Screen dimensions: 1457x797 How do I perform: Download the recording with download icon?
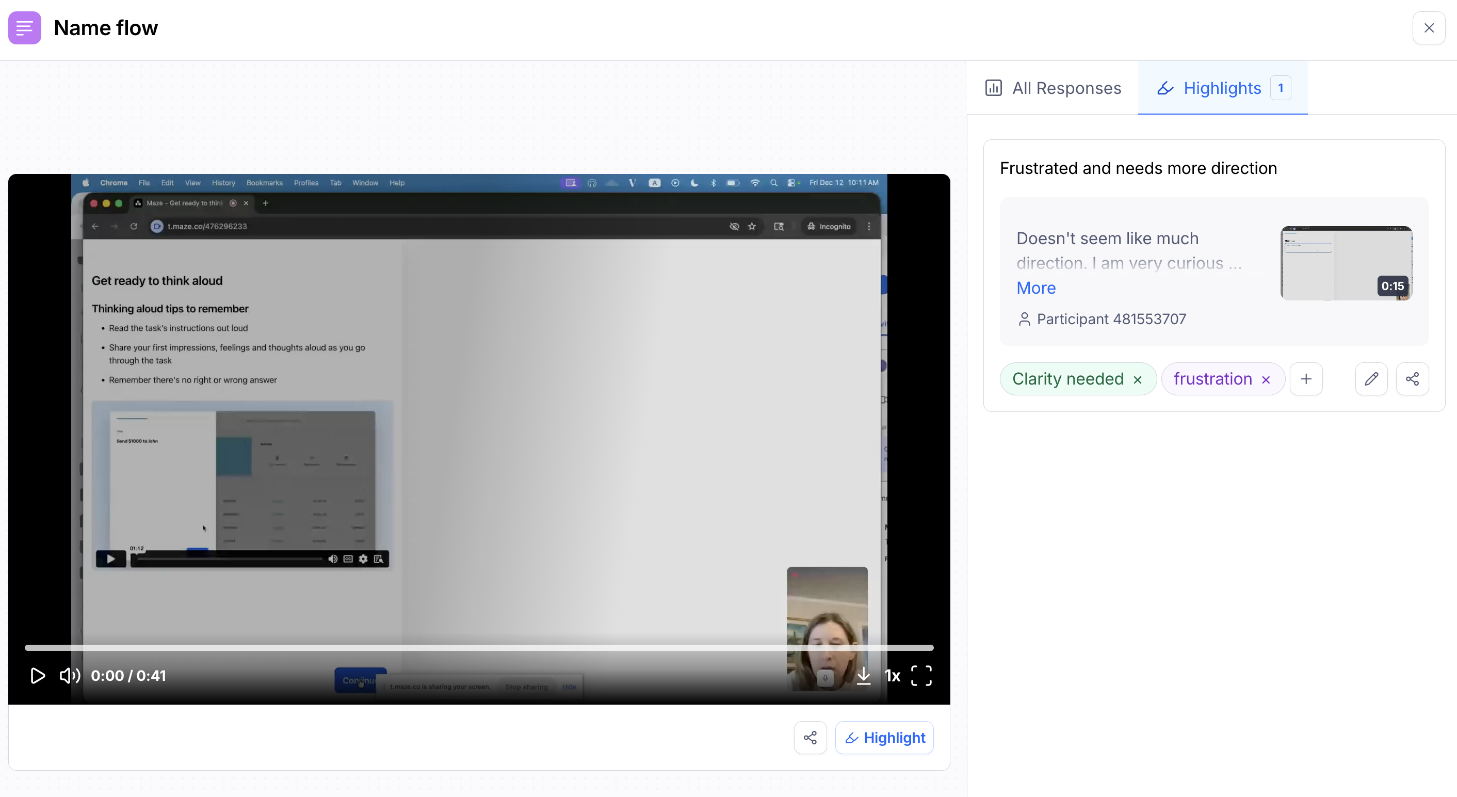[x=863, y=675]
